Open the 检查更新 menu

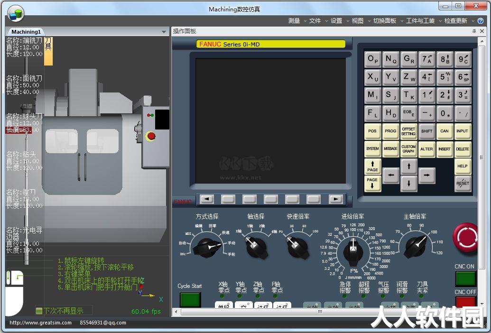(x=455, y=21)
